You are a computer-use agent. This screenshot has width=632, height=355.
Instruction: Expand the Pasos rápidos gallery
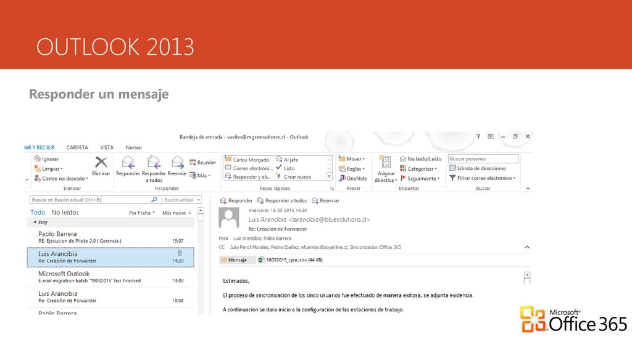point(329,176)
